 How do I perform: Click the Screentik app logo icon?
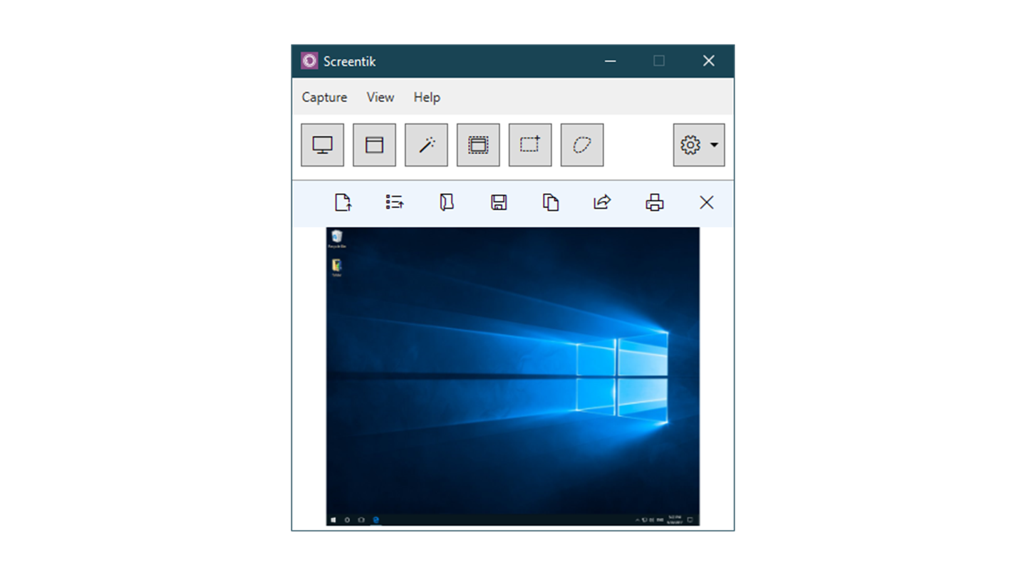[309, 61]
